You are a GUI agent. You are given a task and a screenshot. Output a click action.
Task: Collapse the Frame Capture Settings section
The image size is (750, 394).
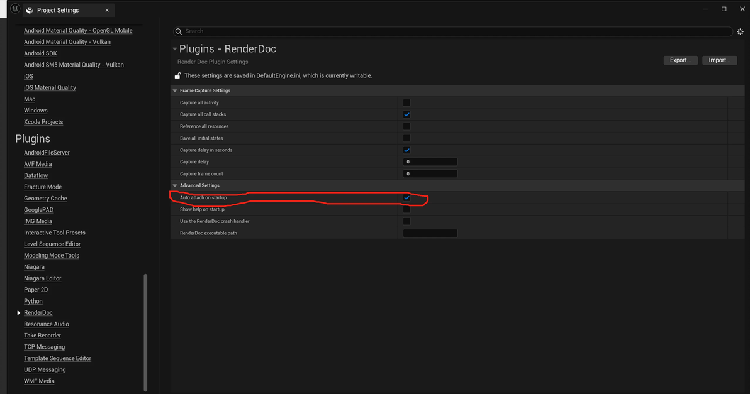tap(174, 91)
